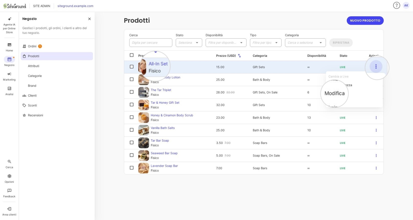This screenshot has width=413, height=220.
Task: Check the Lavender Soap Bar checkbox
Action: (131, 168)
